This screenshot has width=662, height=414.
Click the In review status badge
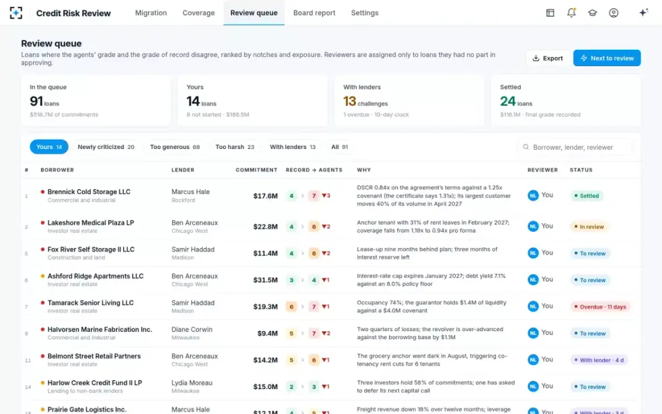[589, 227]
